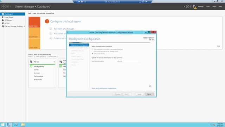Open the Manage menu
The image size is (225, 127).
click(x=201, y=6)
